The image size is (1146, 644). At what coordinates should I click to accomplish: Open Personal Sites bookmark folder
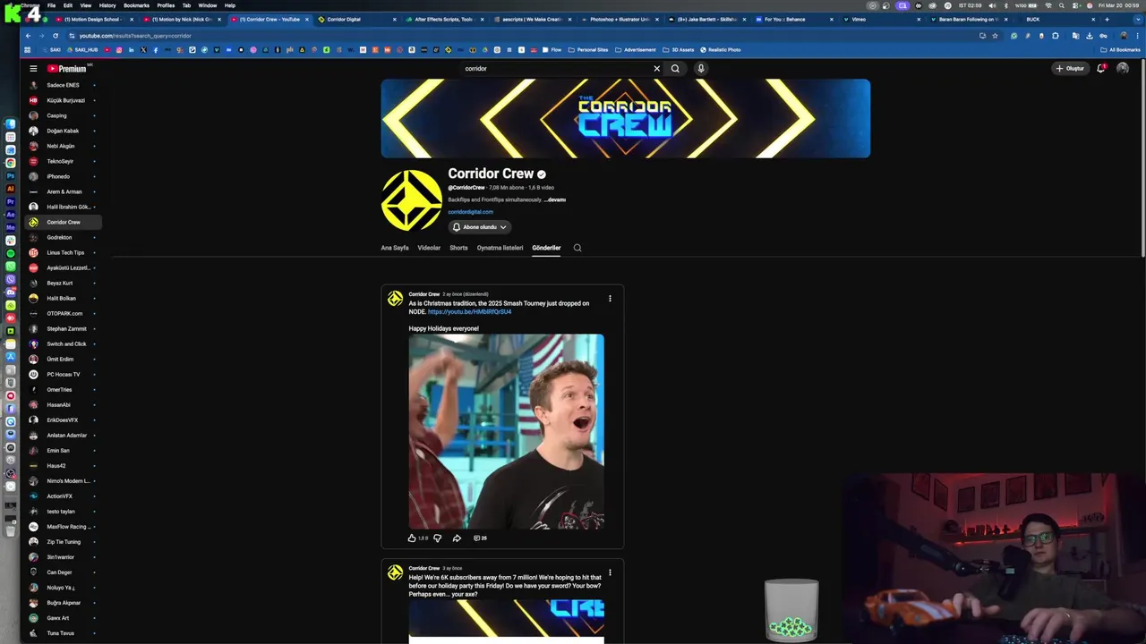pyautogui.click(x=588, y=50)
